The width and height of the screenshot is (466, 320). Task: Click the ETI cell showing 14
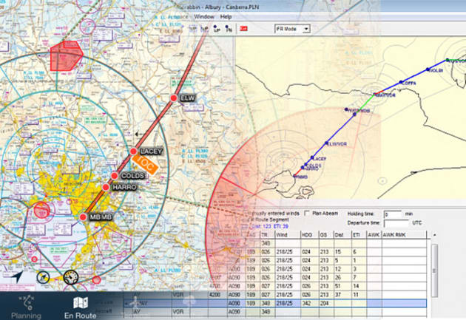coord(359,286)
